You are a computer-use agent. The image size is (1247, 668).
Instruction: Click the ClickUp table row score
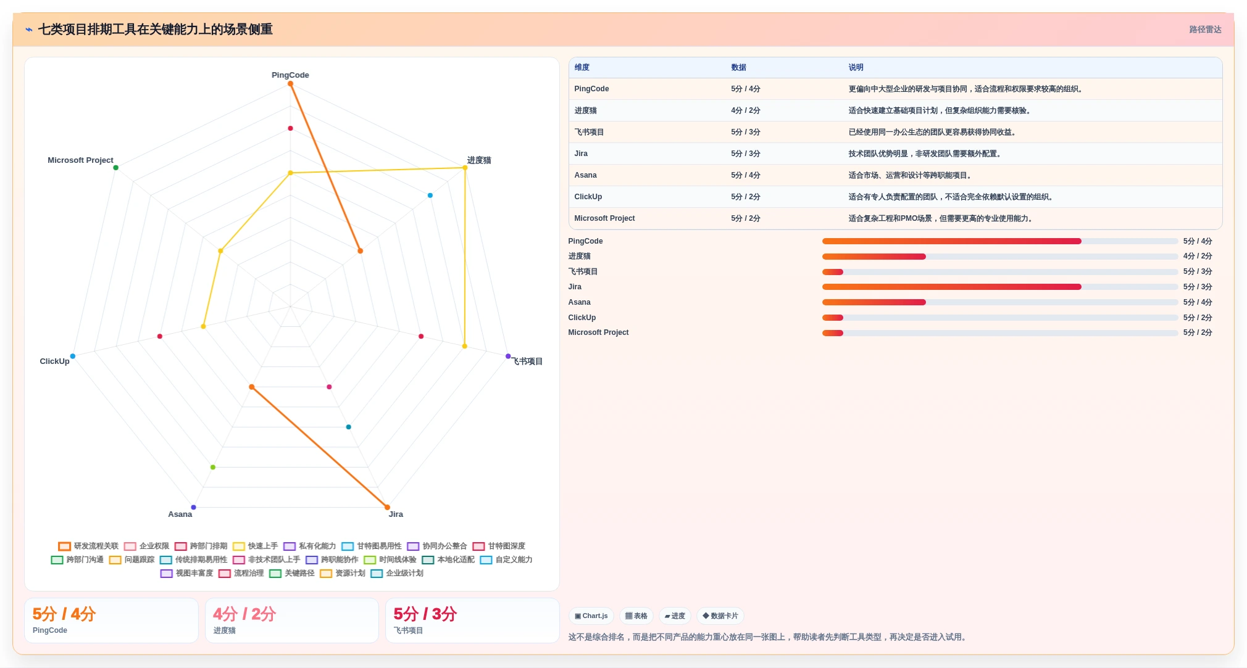(x=745, y=197)
